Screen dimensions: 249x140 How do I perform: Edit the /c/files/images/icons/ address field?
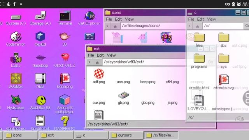(x=153, y=26)
